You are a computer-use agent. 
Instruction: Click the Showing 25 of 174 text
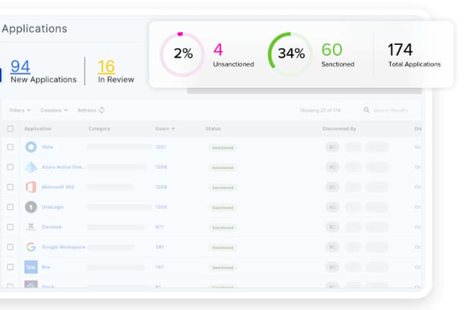320,111
